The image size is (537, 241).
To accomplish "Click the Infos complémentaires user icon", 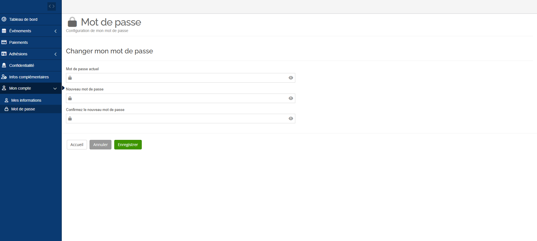I will [x=4, y=77].
